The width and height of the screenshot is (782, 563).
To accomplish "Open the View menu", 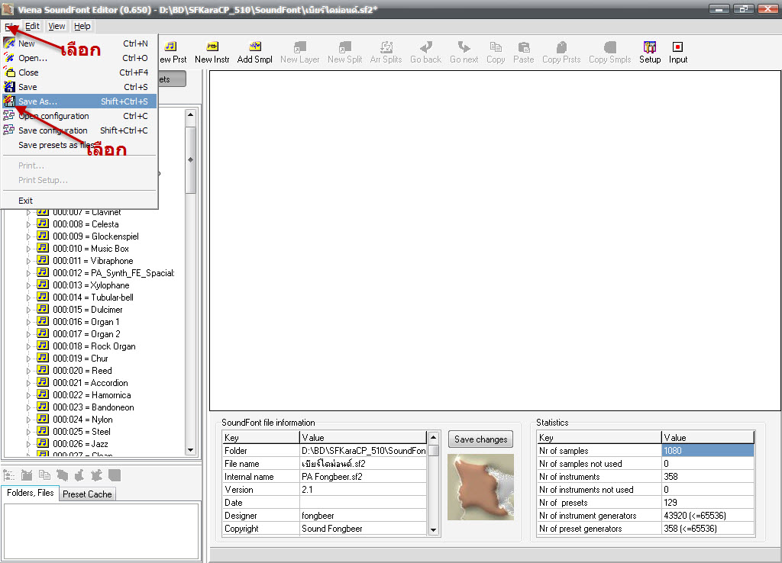I will pos(57,26).
